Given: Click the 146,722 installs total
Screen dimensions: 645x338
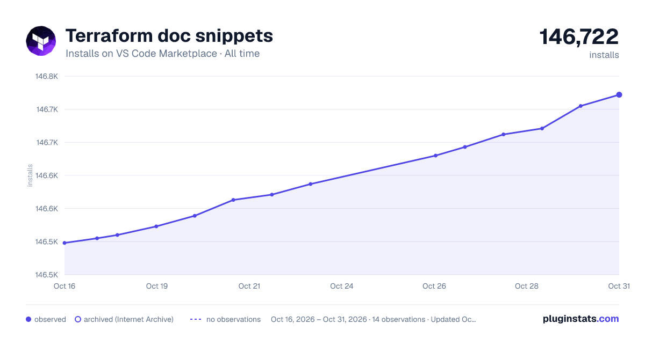Looking at the screenshot, I should point(579,36).
